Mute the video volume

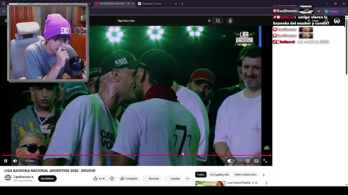click(x=15, y=161)
